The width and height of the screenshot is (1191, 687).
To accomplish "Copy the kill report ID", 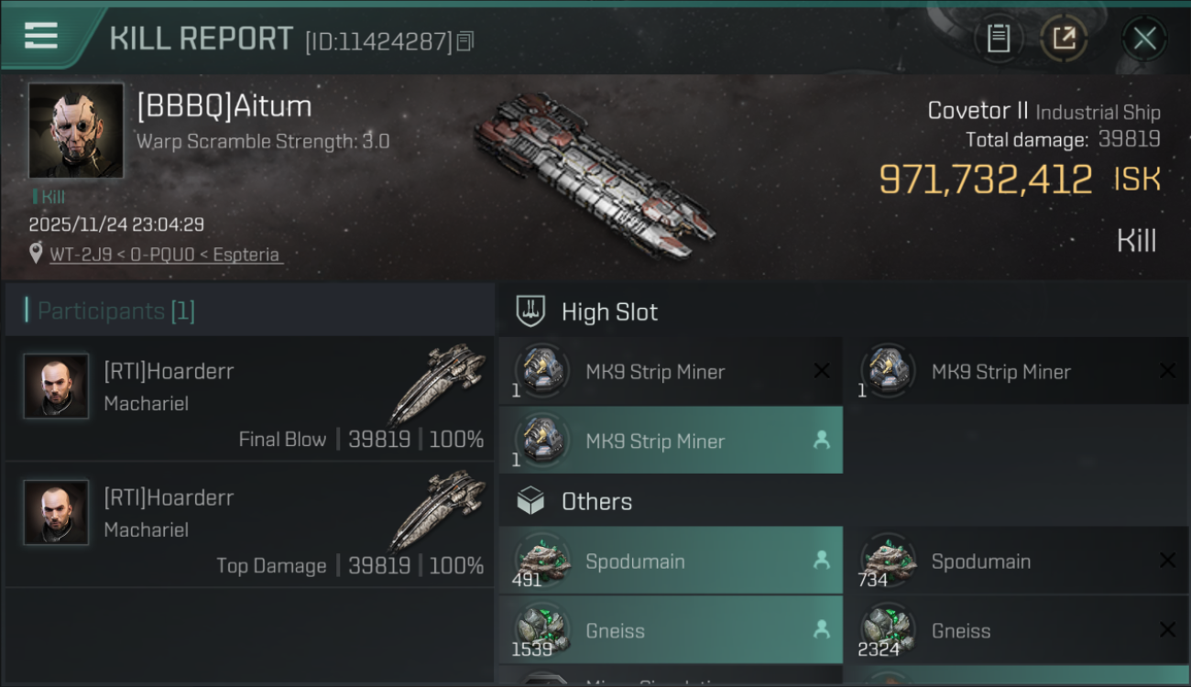I will coord(465,41).
